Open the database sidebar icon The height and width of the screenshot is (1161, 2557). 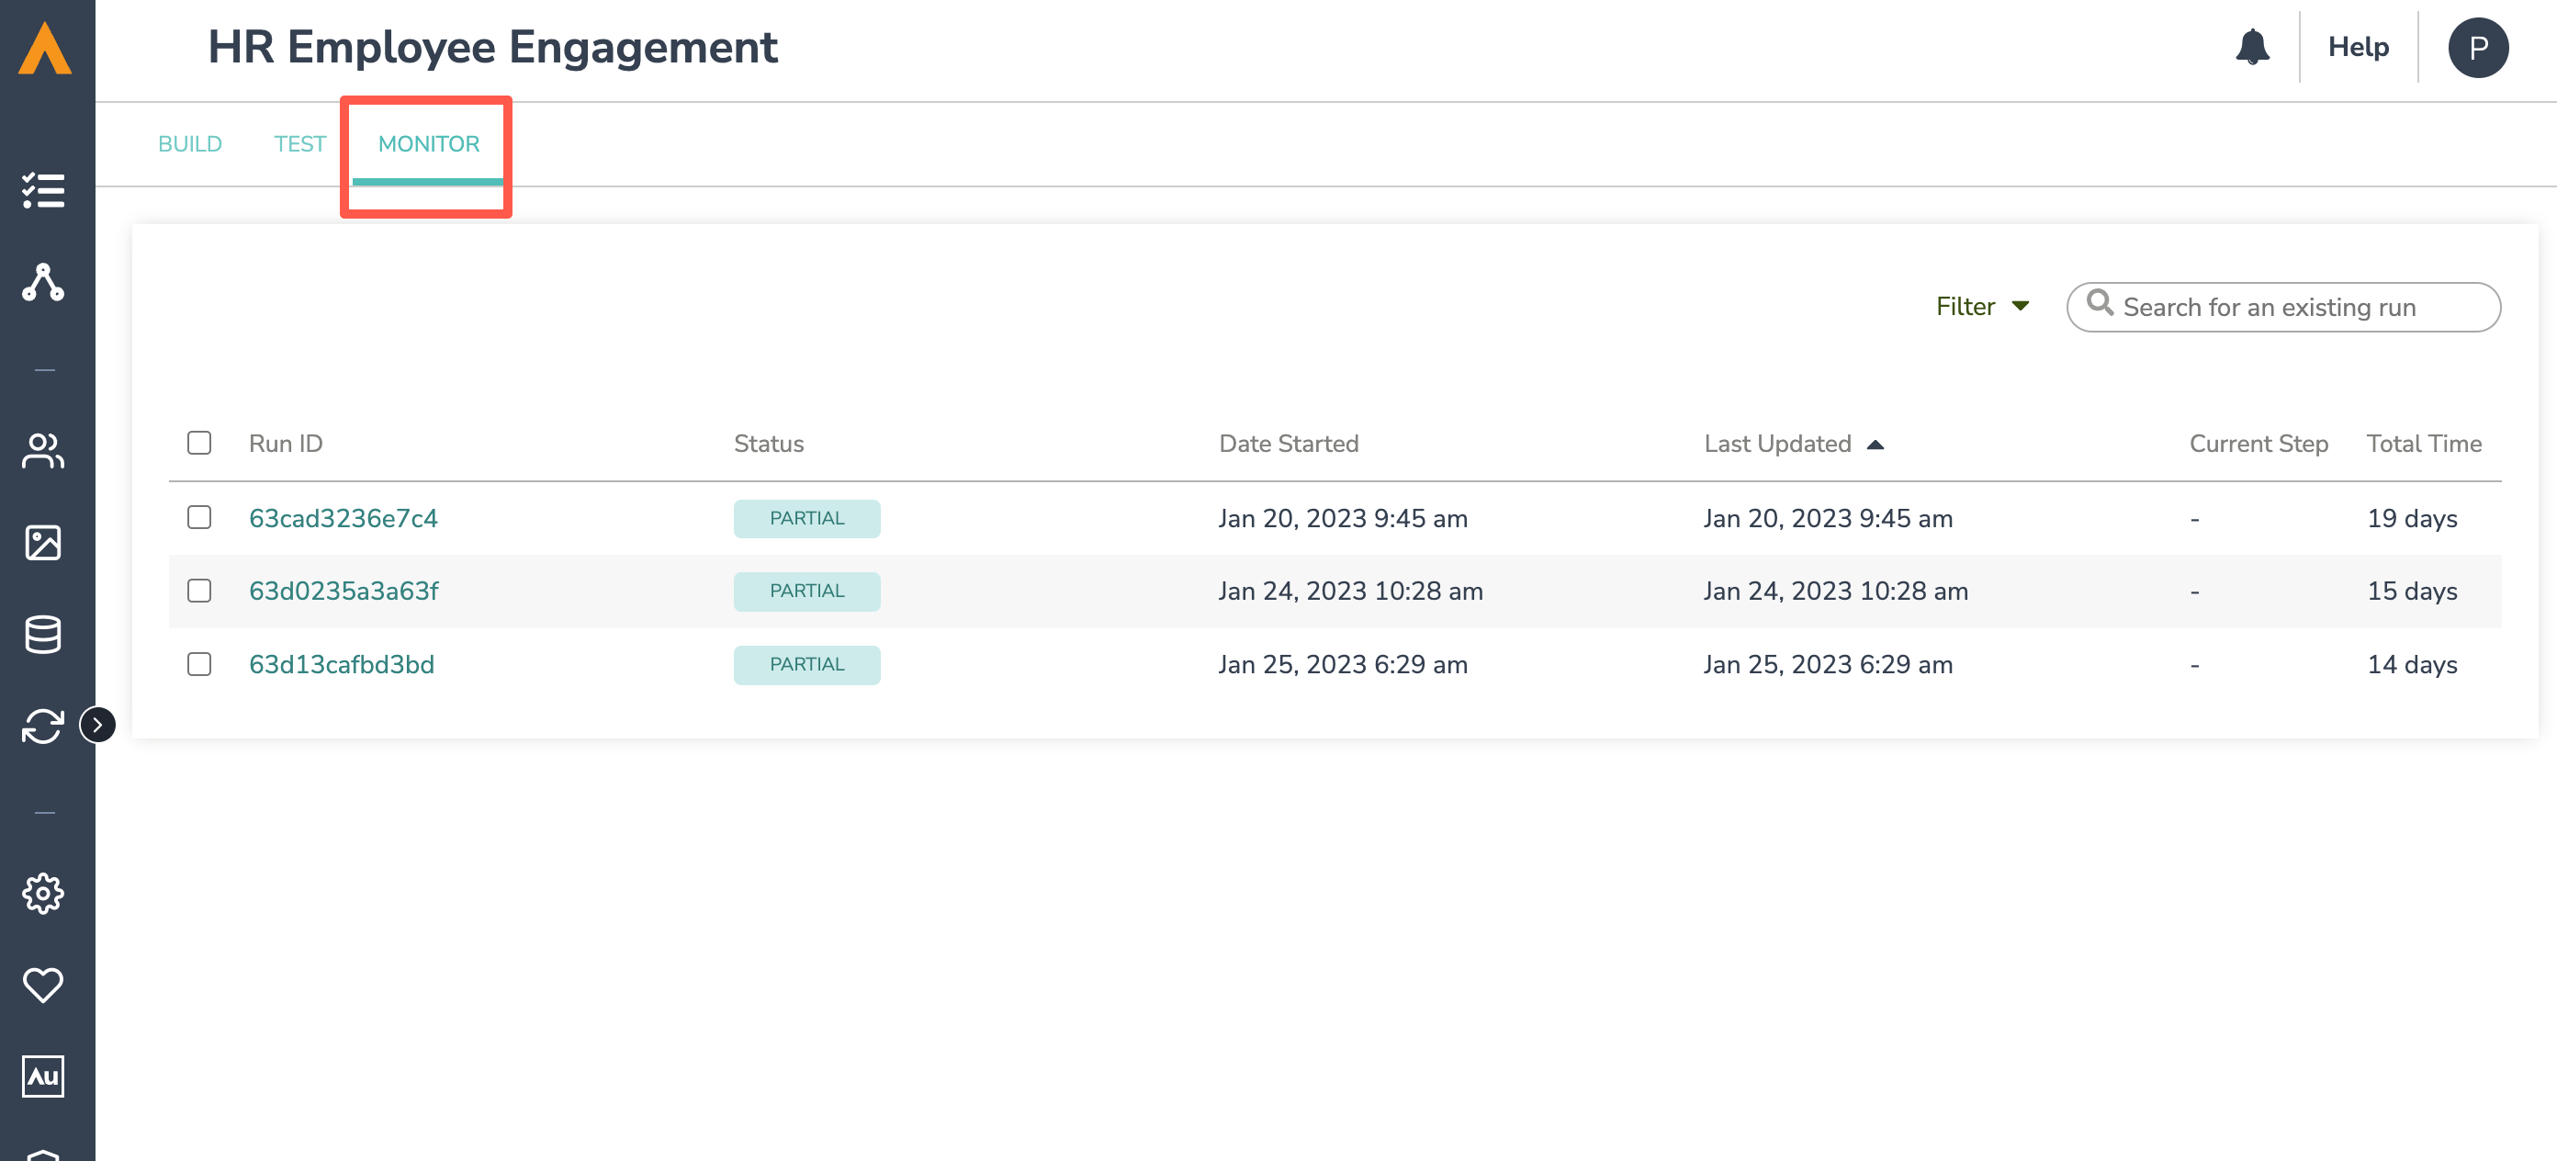tap(44, 634)
